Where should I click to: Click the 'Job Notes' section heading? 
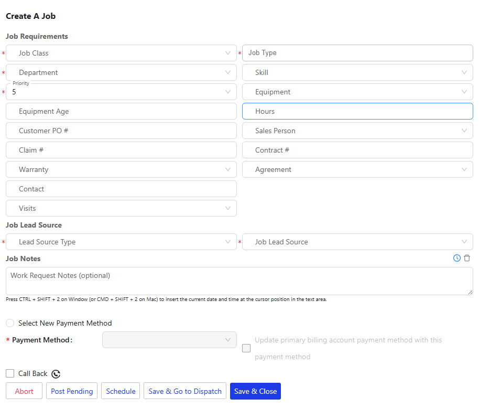click(23, 259)
